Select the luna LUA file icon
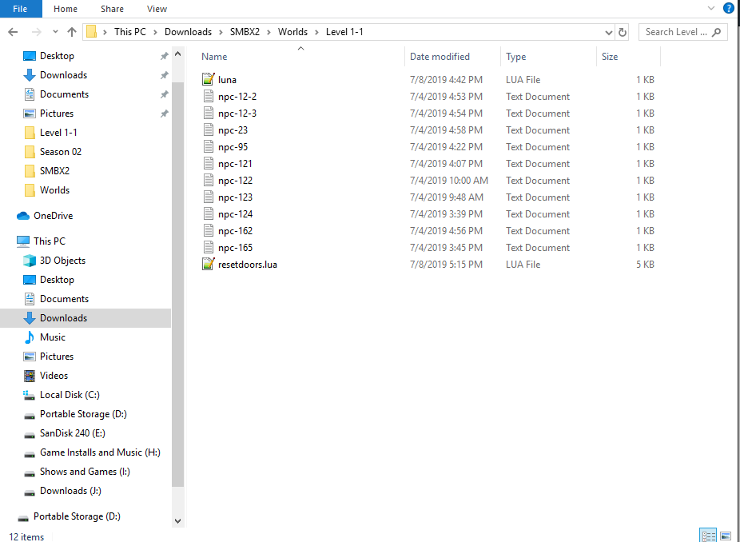740x542 pixels. click(208, 79)
